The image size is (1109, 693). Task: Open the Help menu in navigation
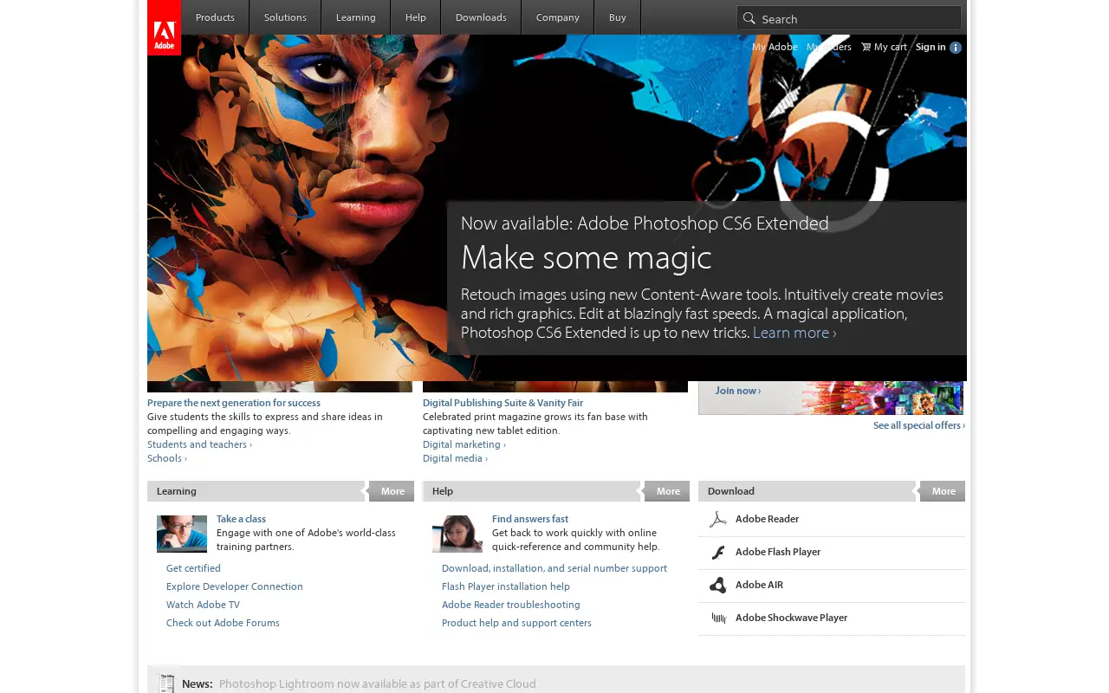click(416, 17)
